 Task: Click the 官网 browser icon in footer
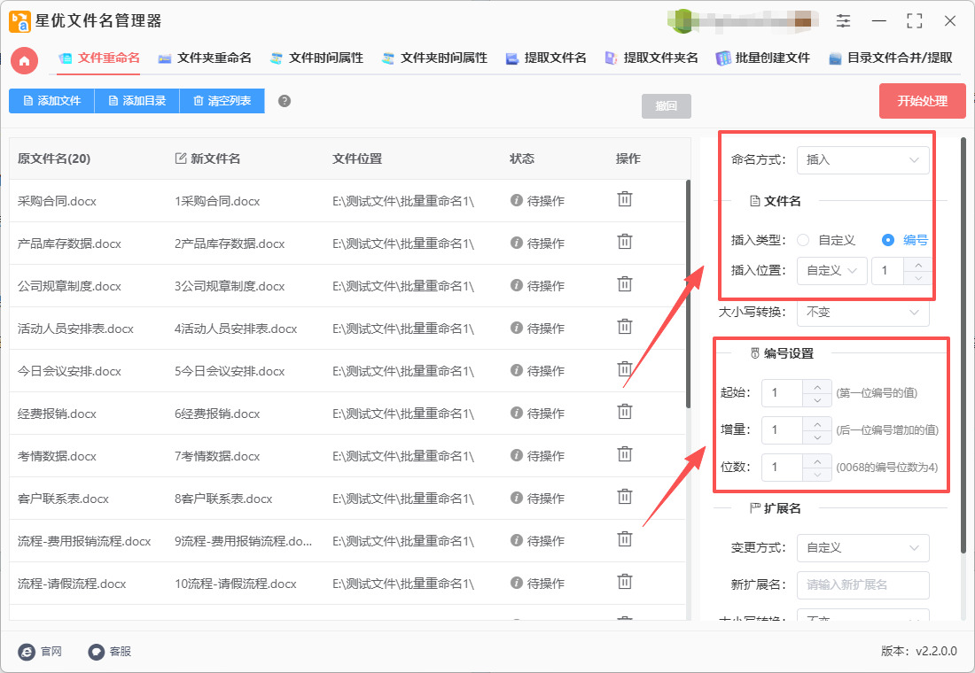(27, 651)
